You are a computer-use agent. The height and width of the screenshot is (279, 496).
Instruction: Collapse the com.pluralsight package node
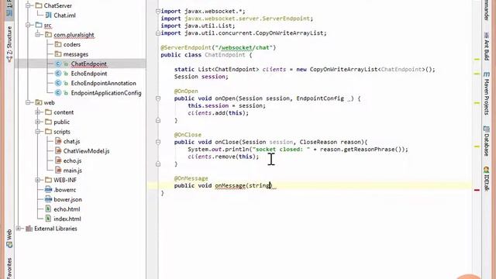coord(38,34)
